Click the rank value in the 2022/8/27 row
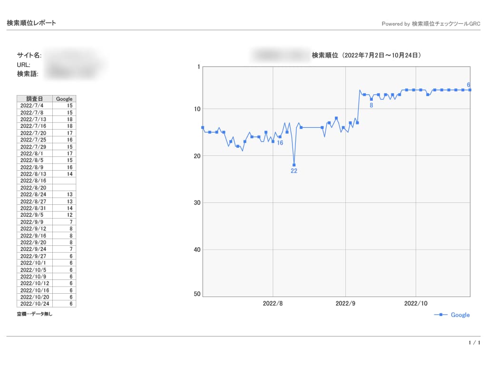Viewport: 487px width, 365px height. [69, 202]
